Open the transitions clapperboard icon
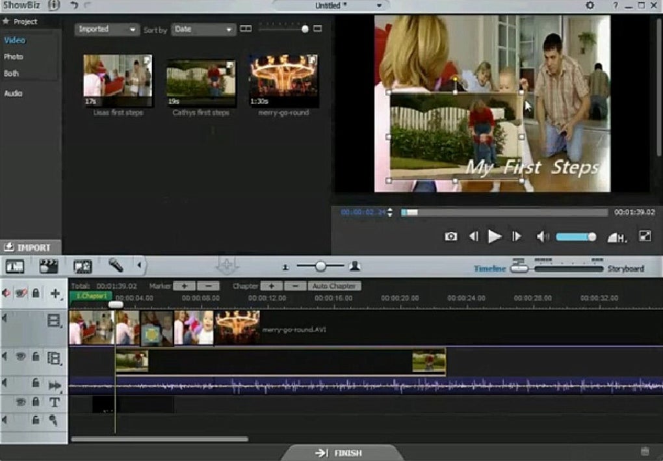663x461 pixels. coord(49,266)
